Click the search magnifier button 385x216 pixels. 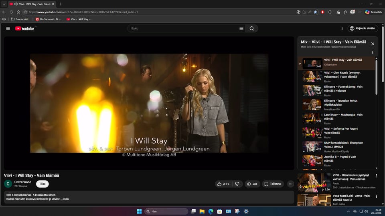[x=251, y=28]
